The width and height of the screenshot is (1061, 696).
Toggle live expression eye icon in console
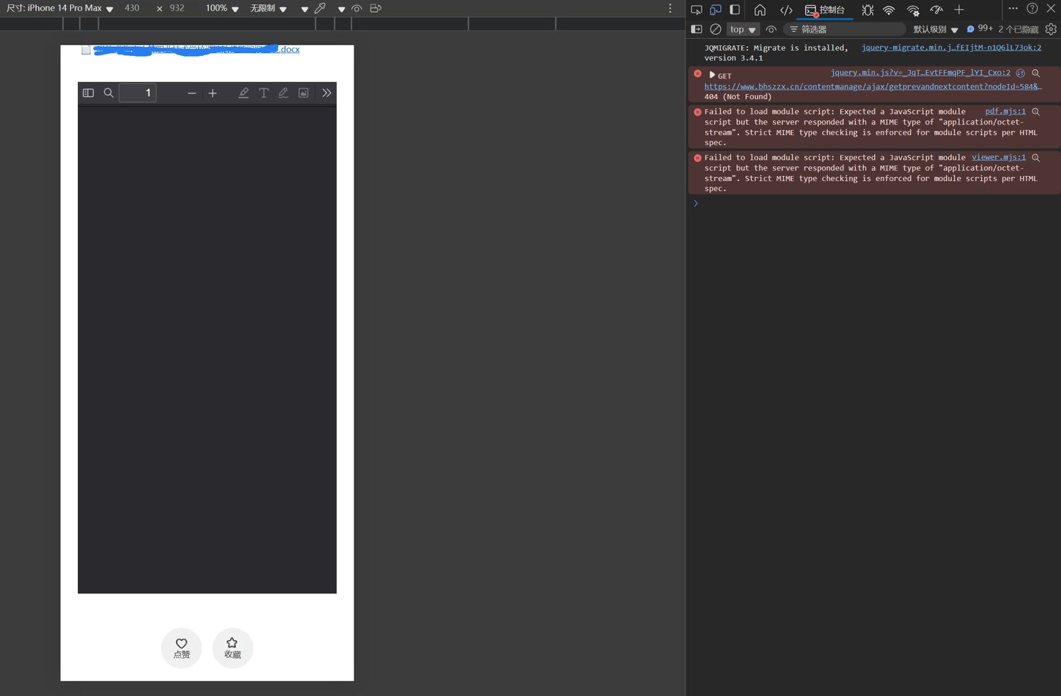tap(771, 30)
